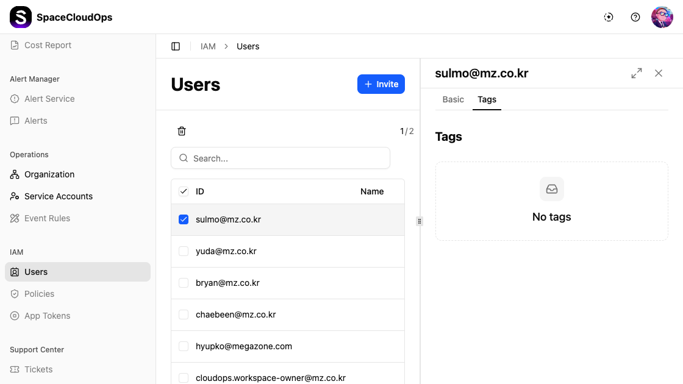Screen dimensions: 683x384
Task: Click the SpaceCloudOps logo icon
Action: click(20, 17)
